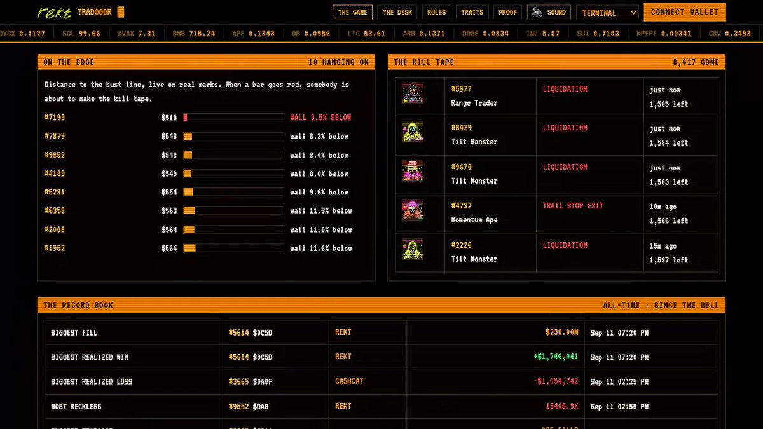This screenshot has width=763, height=429.
Task: Click the CASHCAT market label
Action: click(349, 381)
